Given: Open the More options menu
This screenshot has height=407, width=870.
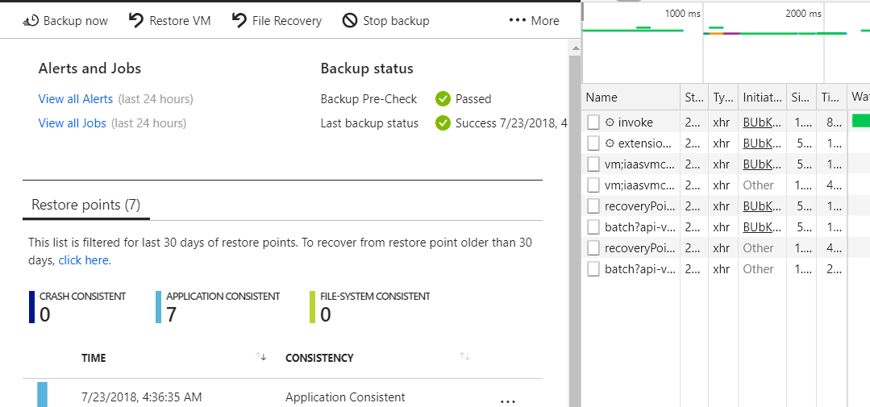Looking at the screenshot, I should pyautogui.click(x=534, y=21).
